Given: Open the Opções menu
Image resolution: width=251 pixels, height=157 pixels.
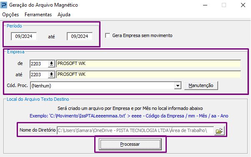Looking at the screenshot, I should (x=10, y=15).
